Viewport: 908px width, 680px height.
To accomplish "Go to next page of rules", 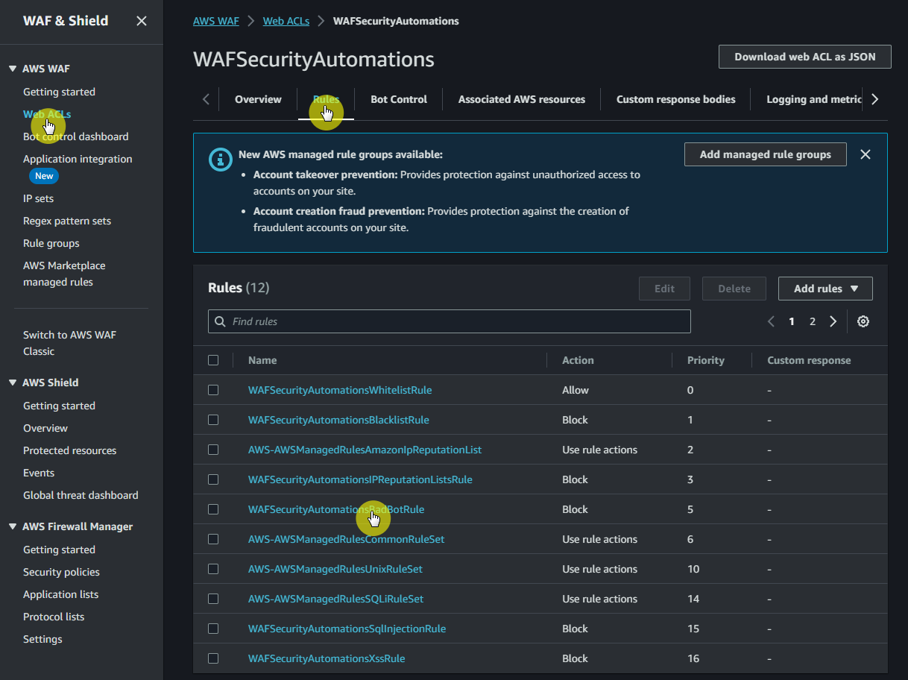I will click(x=833, y=321).
